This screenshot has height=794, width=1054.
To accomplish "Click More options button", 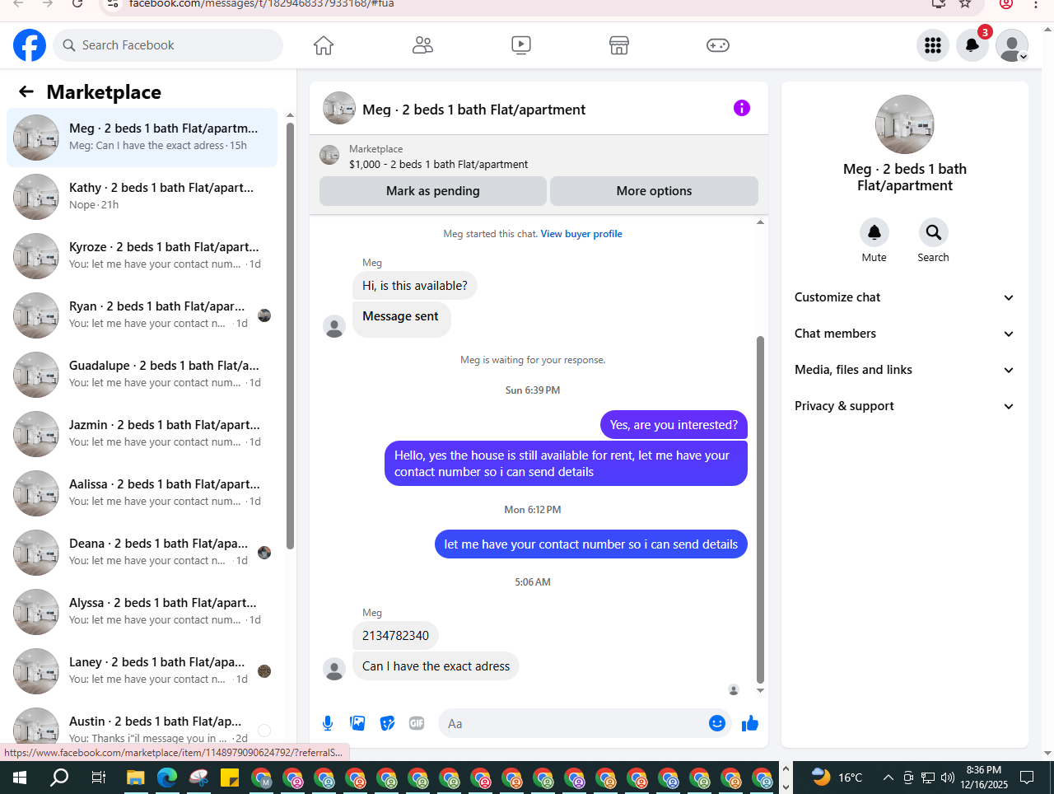I will point(654,191).
